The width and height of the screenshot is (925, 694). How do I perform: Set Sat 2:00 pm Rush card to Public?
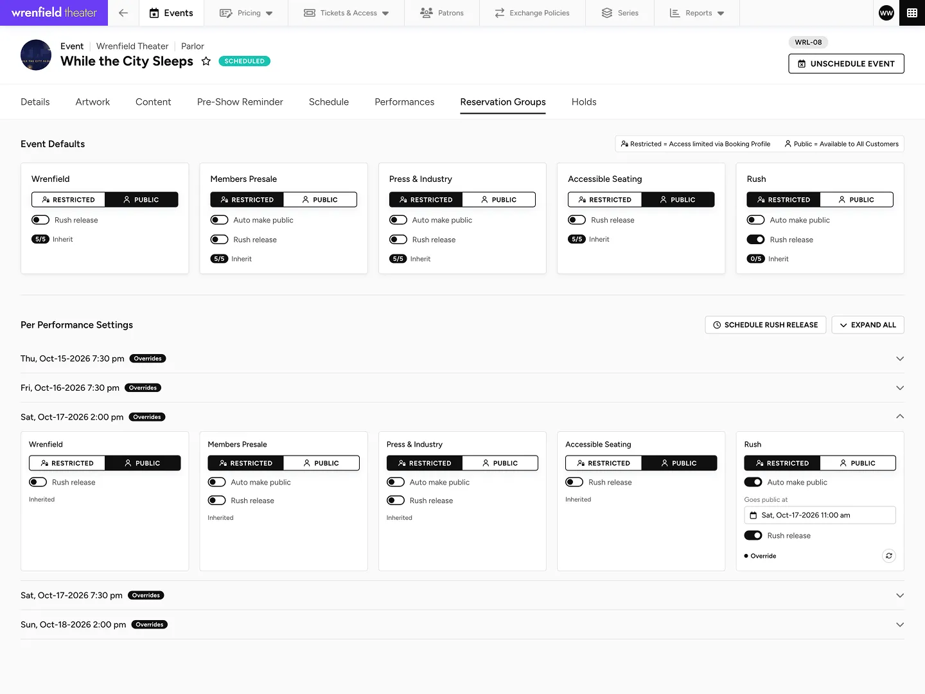pos(857,463)
